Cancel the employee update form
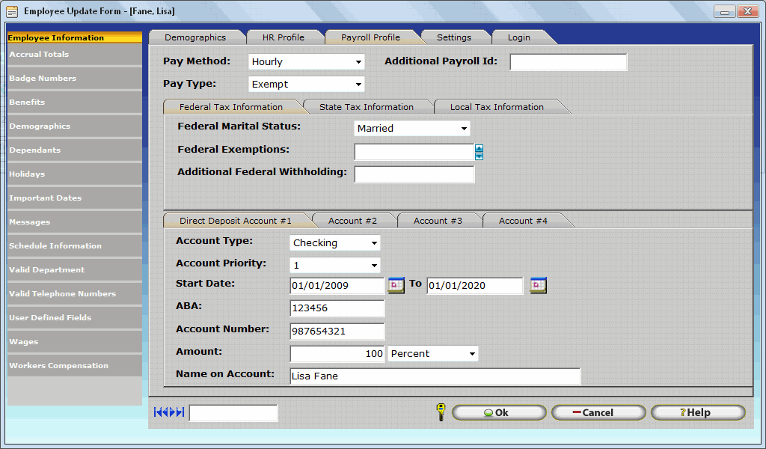The height and width of the screenshot is (449, 766). click(598, 412)
